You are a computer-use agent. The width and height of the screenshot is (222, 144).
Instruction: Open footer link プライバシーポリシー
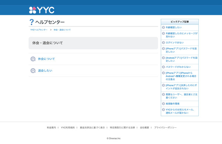[165, 128]
